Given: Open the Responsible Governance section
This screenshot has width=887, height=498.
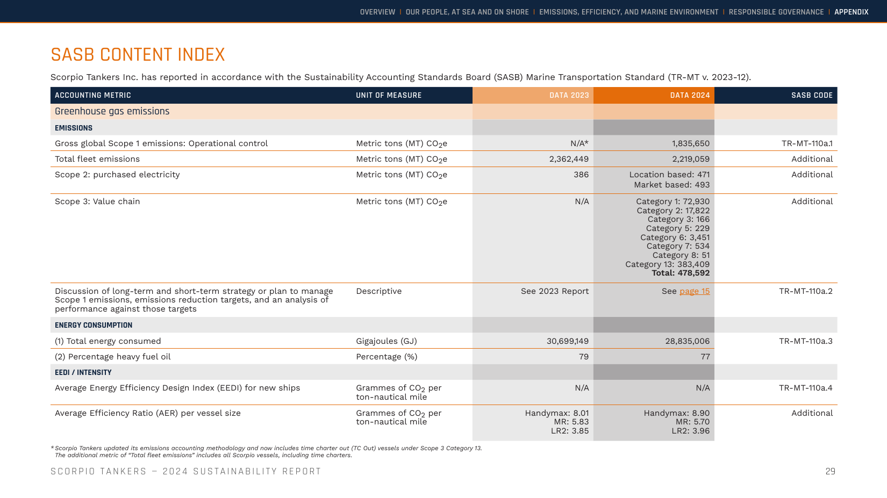Looking at the screenshot, I should click(x=776, y=12).
